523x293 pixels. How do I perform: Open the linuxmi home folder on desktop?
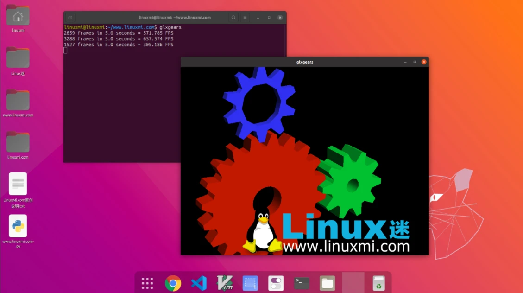pyautogui.click(x=18, y=16)
